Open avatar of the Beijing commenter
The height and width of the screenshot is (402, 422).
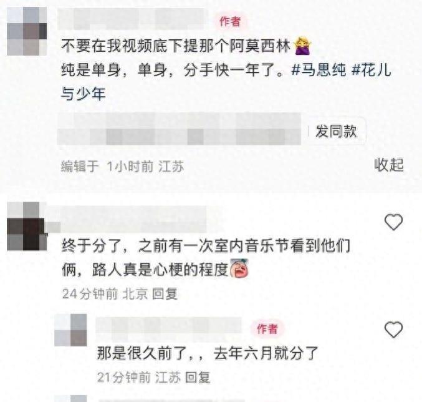click(27, 227)
